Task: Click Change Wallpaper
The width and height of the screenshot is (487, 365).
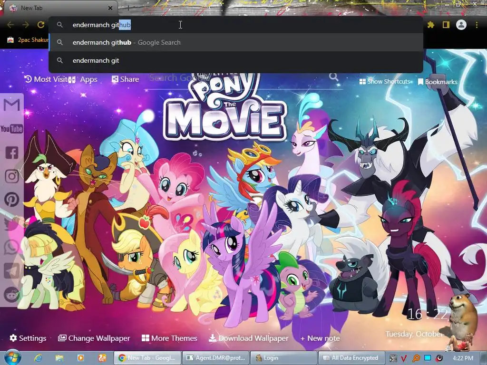Action: pos(94,338)
